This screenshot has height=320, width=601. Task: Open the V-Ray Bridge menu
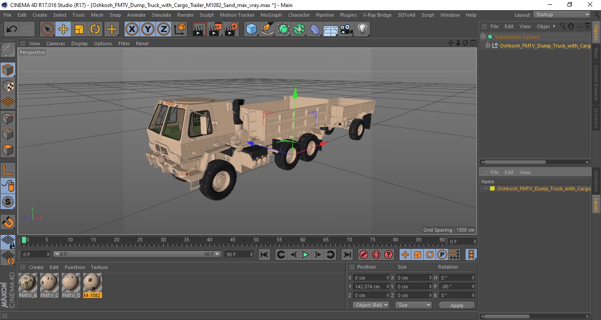click(377, 15)
